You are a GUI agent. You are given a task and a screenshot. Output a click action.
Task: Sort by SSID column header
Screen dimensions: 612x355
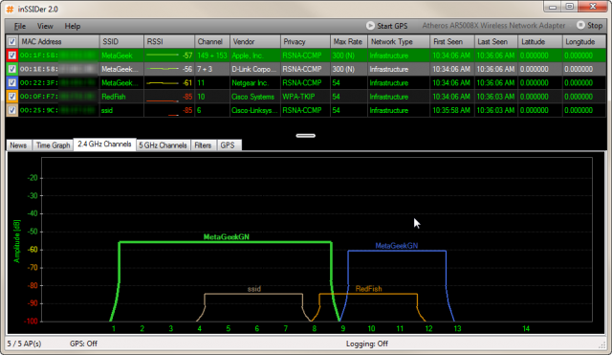121,42
